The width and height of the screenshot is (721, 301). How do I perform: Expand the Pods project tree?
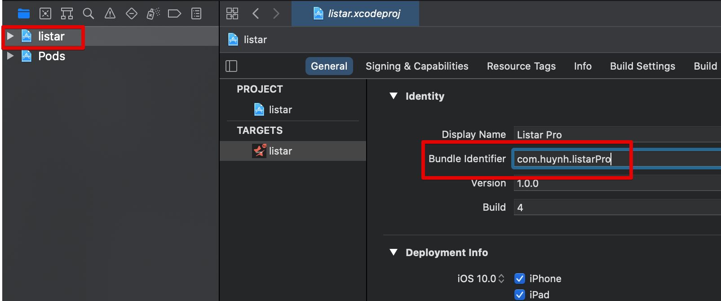coord(10,56)
